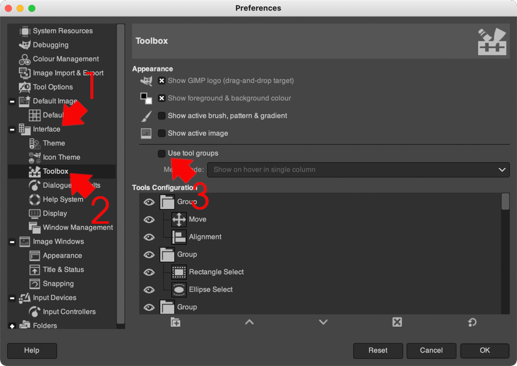Viewport: 517px width, 366px height.
Task: Click the delete tool group icon
Action: (x=397, y=322)
